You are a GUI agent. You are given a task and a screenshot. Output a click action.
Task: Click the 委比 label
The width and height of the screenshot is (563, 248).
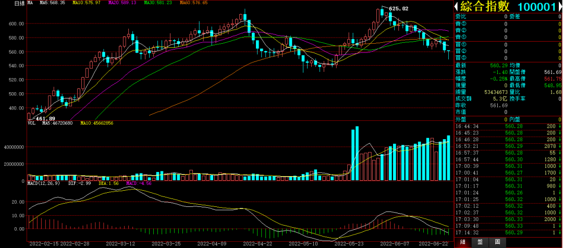click(x=461, y=17)
